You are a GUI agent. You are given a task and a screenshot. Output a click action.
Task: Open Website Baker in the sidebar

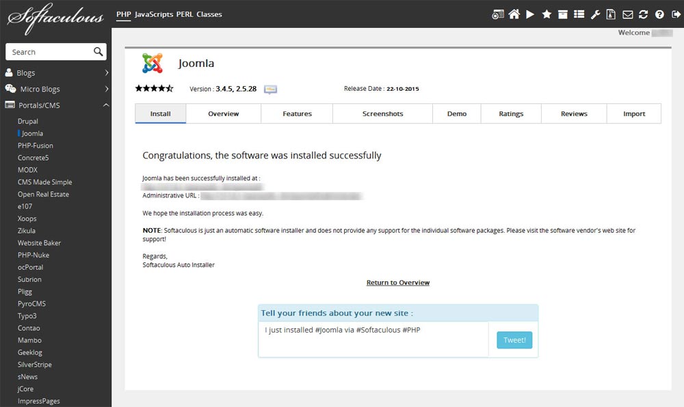coord(39,243)
